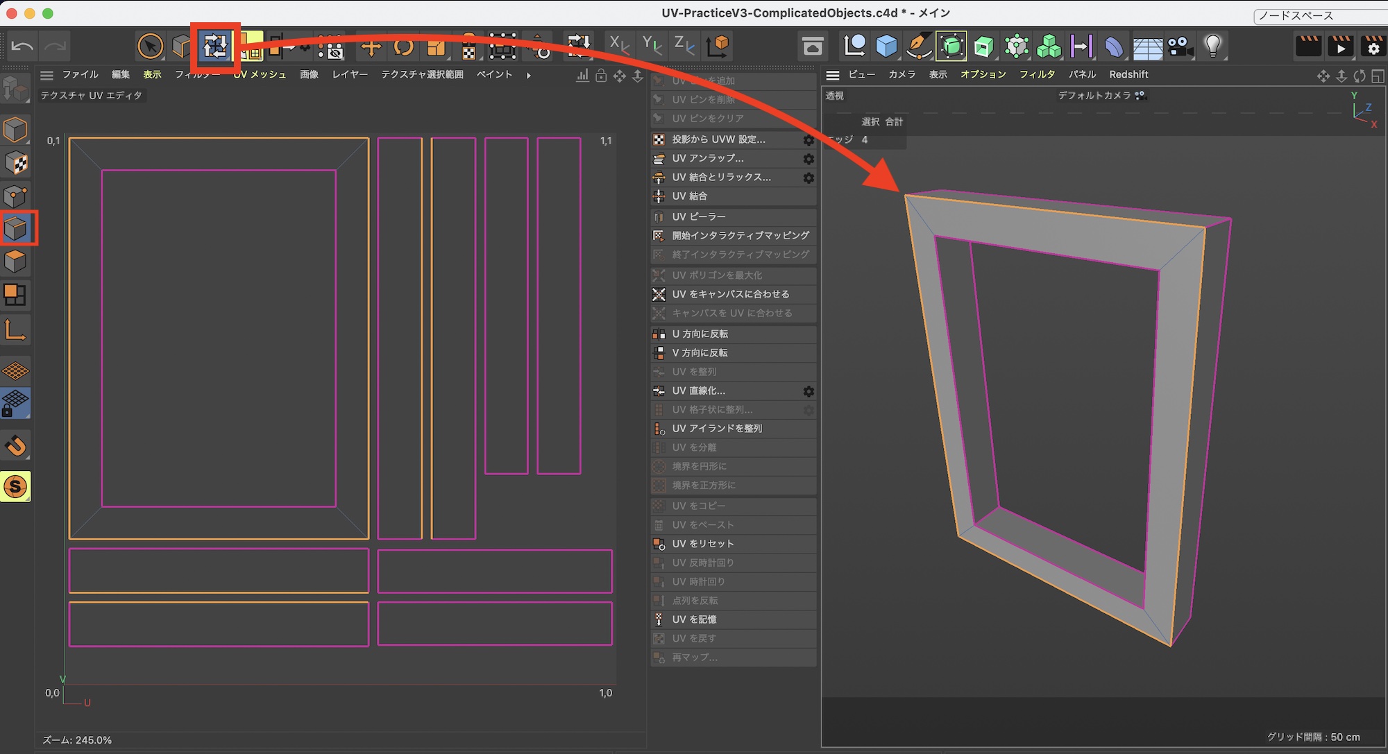The width and height of the screenshot is (1388, 754).
Task: Open the UV メッシュ menu
Action: click(260, 74)
